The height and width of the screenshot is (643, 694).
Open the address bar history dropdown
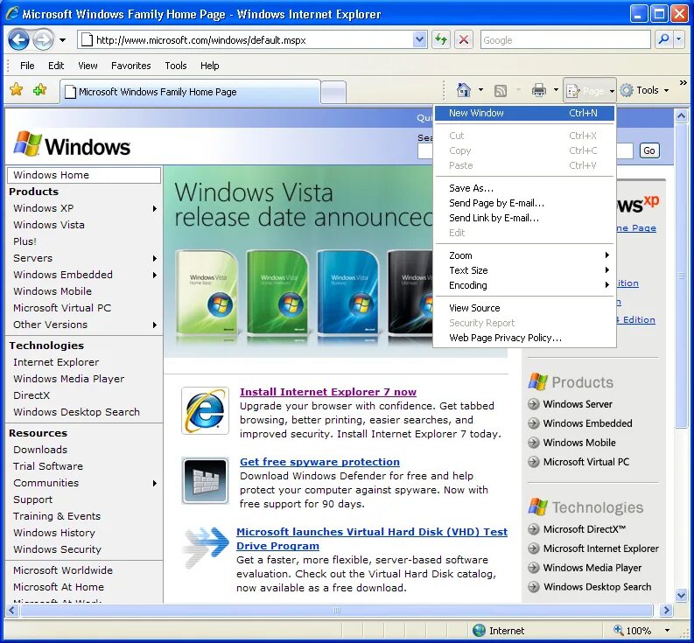point(419,40)
